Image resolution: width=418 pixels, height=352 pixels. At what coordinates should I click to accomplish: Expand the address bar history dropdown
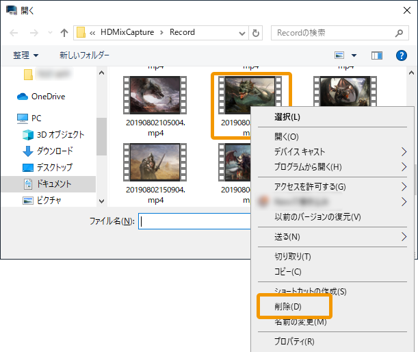(241, 33)
